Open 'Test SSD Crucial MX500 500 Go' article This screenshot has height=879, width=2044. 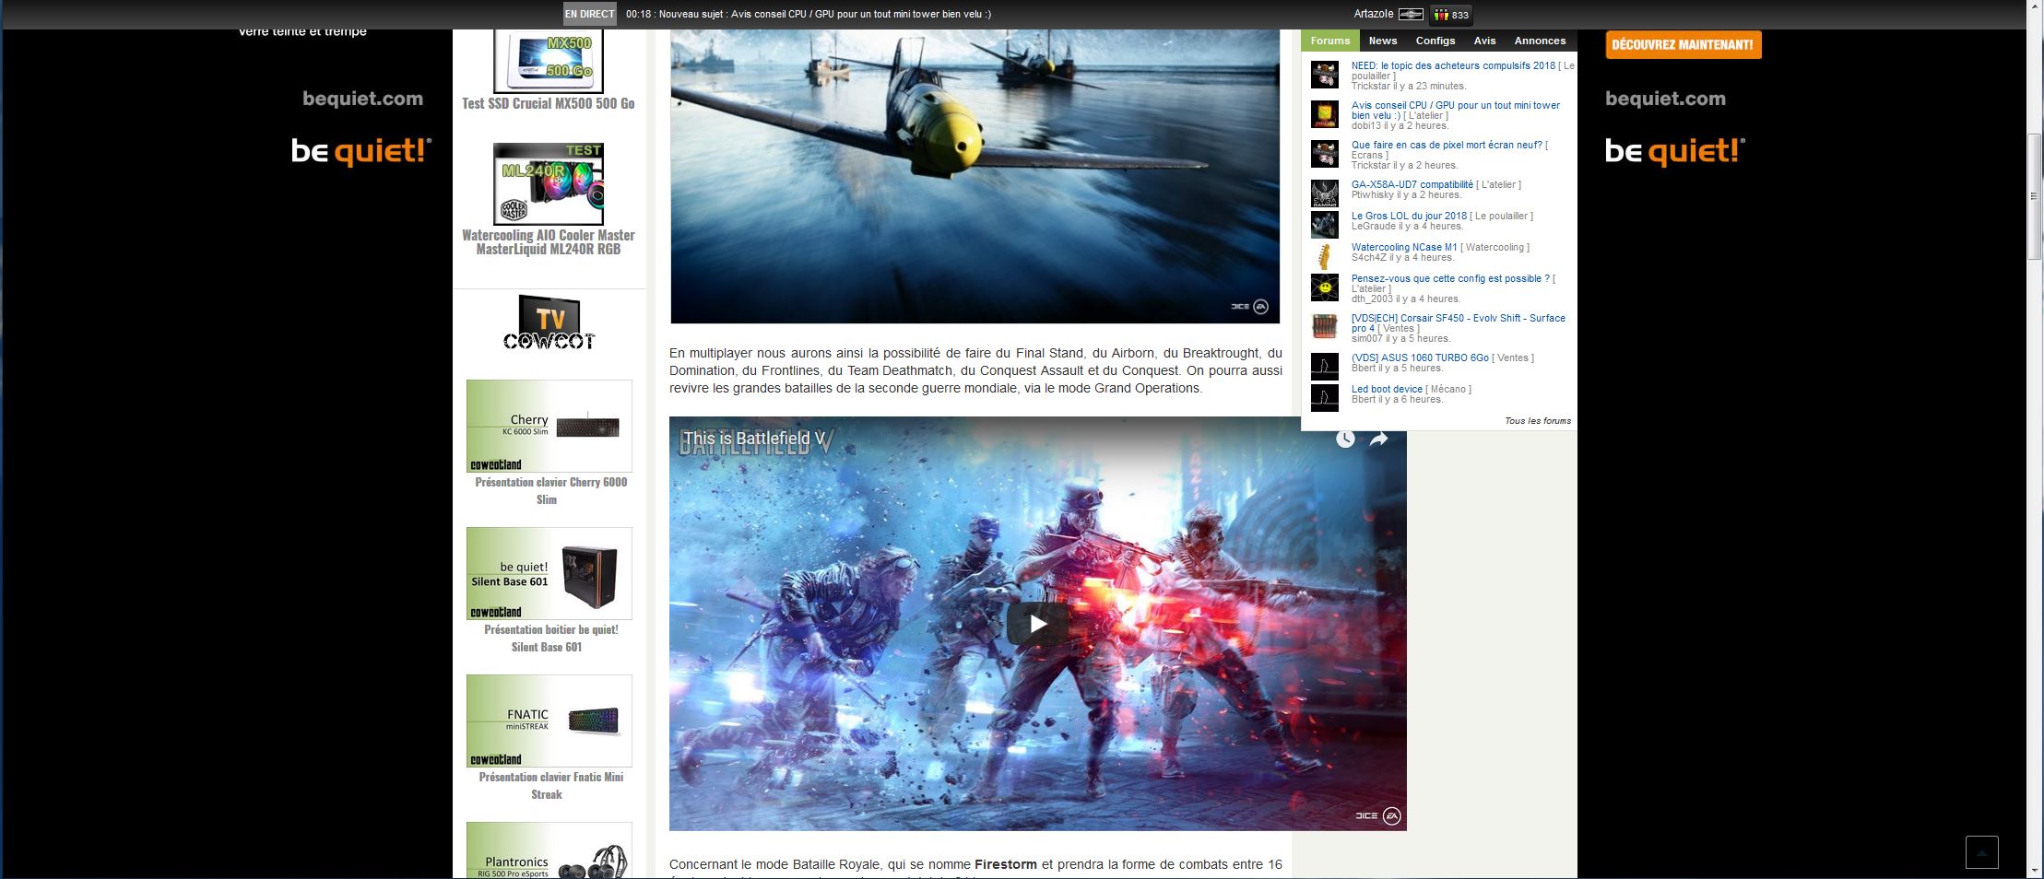pos(549,103)
